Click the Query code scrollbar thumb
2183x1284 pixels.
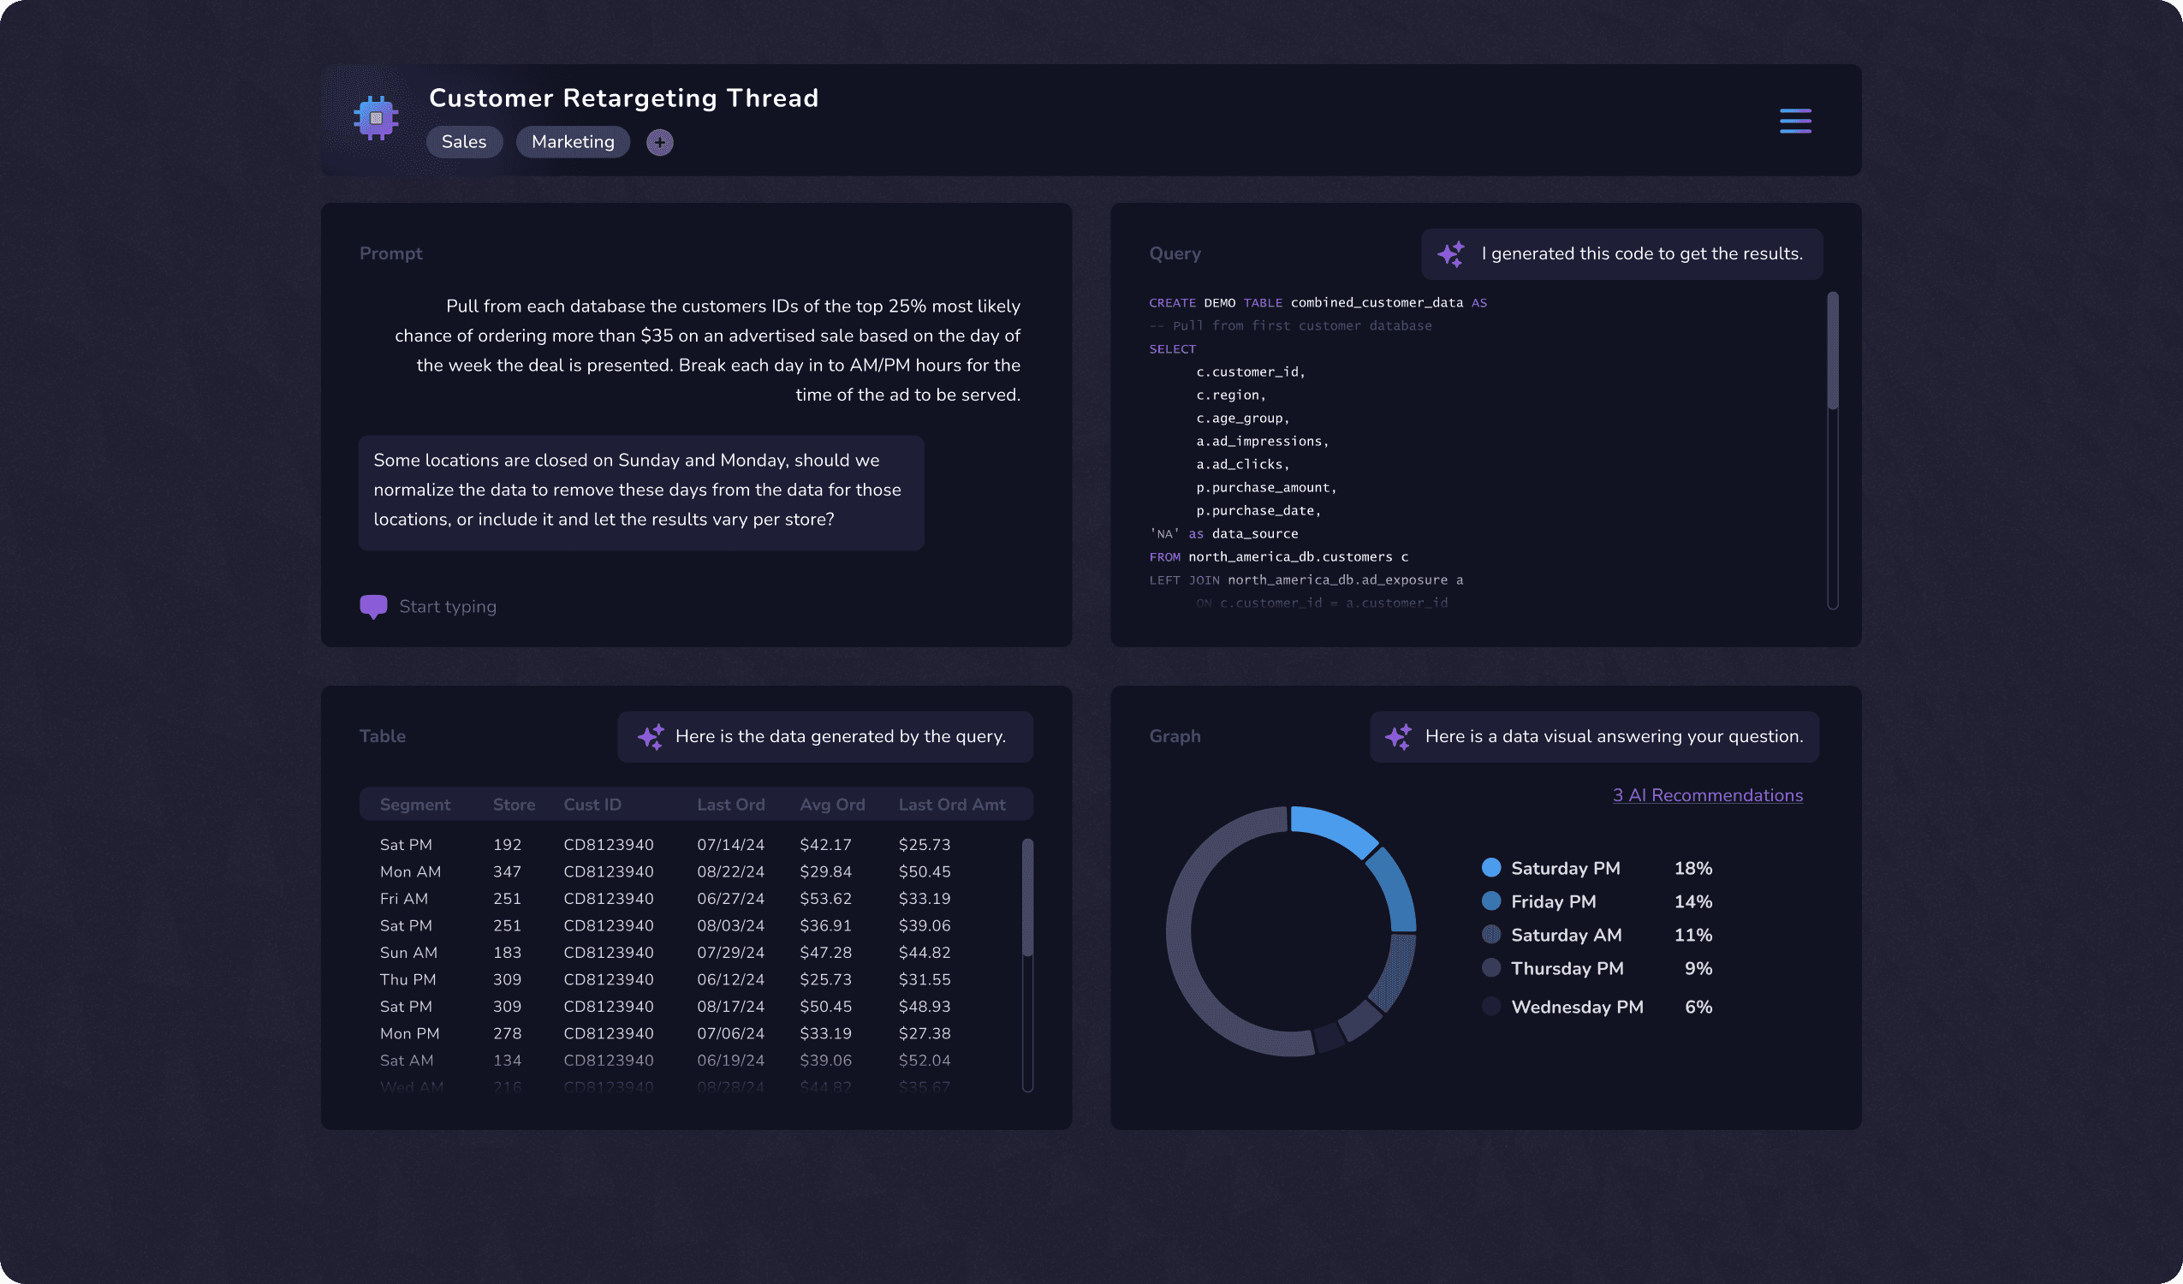click(1832, 351)
